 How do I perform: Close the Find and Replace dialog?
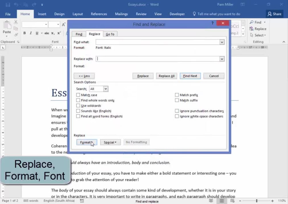point(223,23)
